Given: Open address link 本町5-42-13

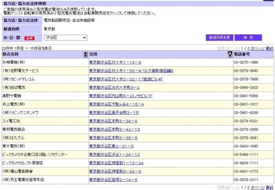Looking at the screenshot, I should (114, 130).
